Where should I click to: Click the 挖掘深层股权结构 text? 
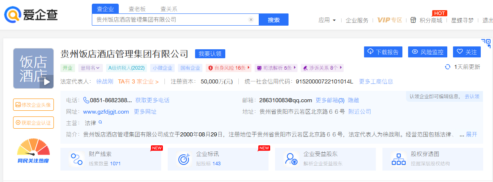tap(430, 164)
